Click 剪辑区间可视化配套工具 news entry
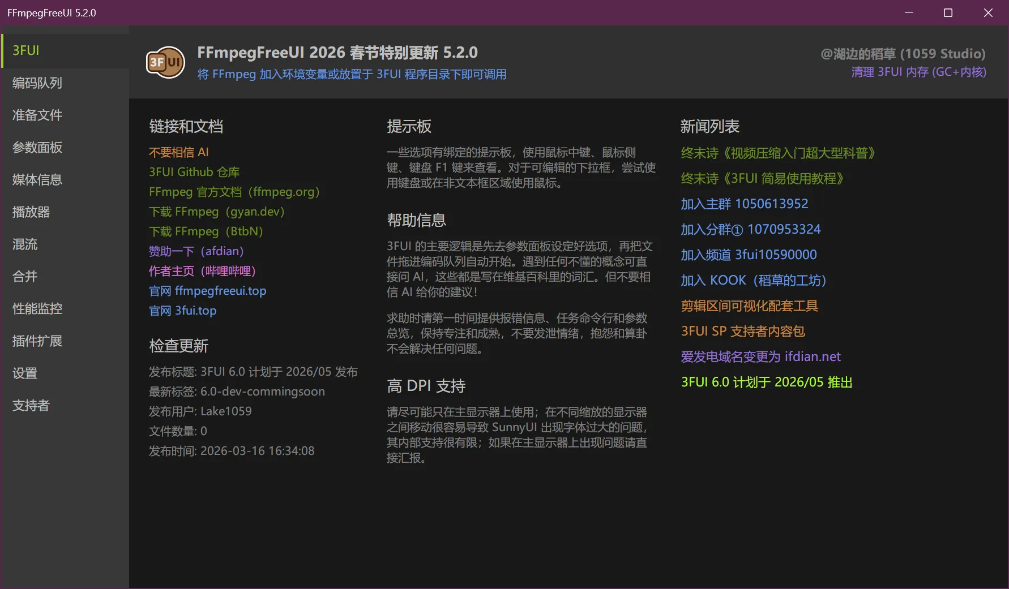Screen dimensions: 1009x589 coord(749,306)
